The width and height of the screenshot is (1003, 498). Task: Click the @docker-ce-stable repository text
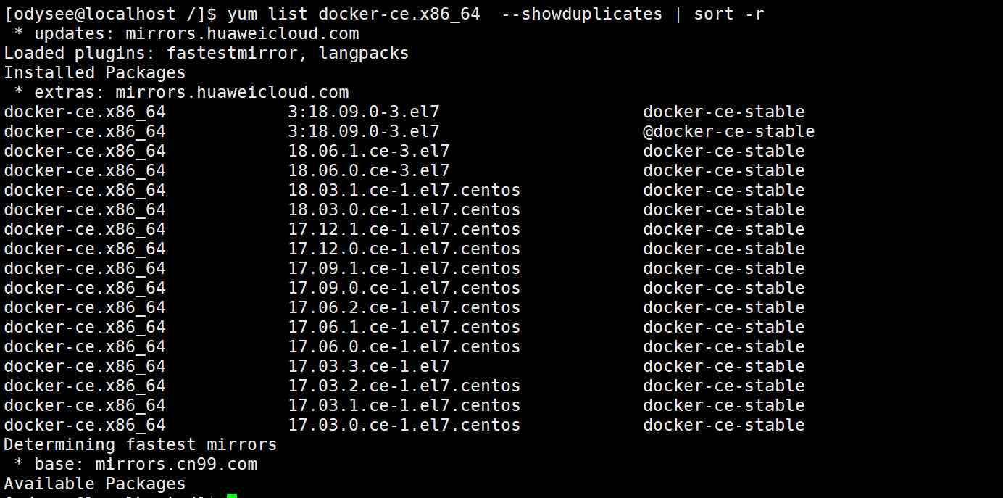pos(729,132)
